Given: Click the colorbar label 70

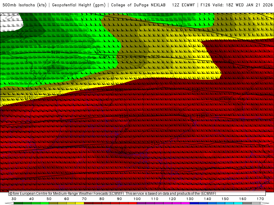Looking at the screenshot, I should click(84, 199).
